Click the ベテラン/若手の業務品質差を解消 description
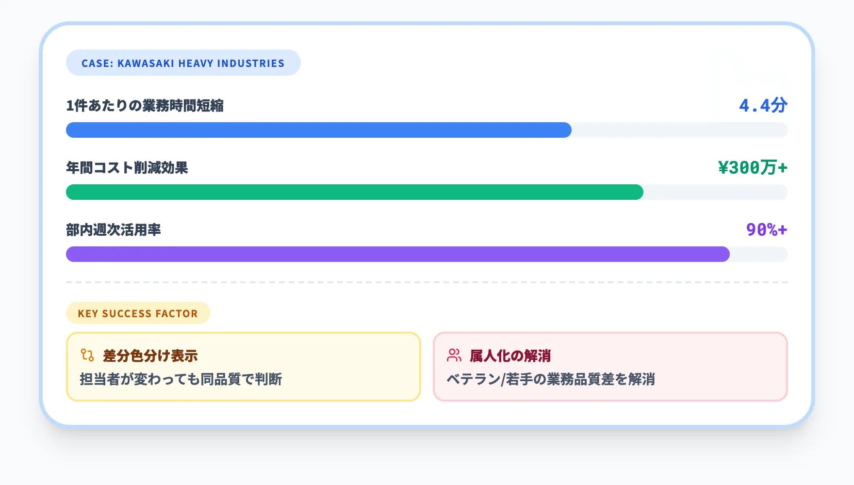 point(551,379)
